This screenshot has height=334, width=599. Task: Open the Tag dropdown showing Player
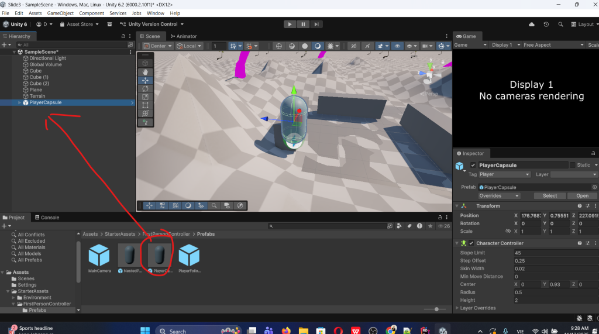(x=504, y=174)
